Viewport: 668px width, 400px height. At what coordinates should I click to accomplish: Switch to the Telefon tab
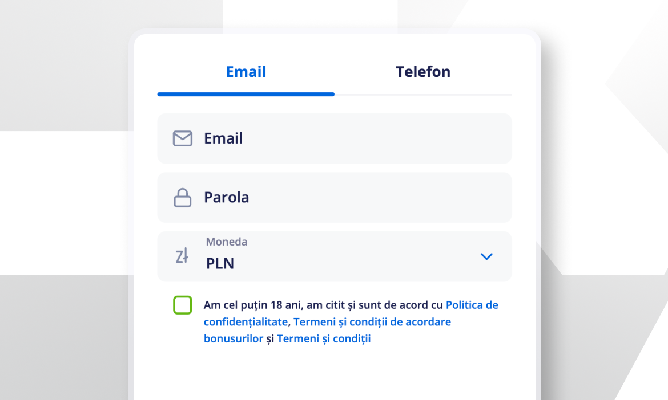click(423, 71)
